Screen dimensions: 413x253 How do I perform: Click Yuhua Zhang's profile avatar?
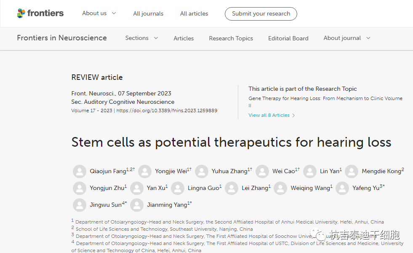[201, 171]
